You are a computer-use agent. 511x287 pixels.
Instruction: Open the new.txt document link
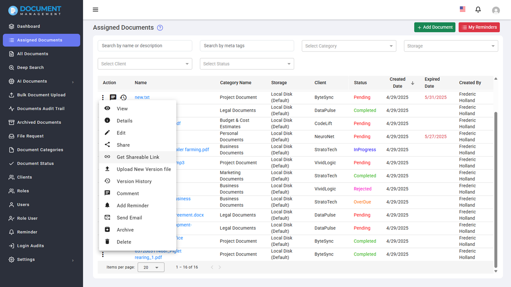coord(142,97)
